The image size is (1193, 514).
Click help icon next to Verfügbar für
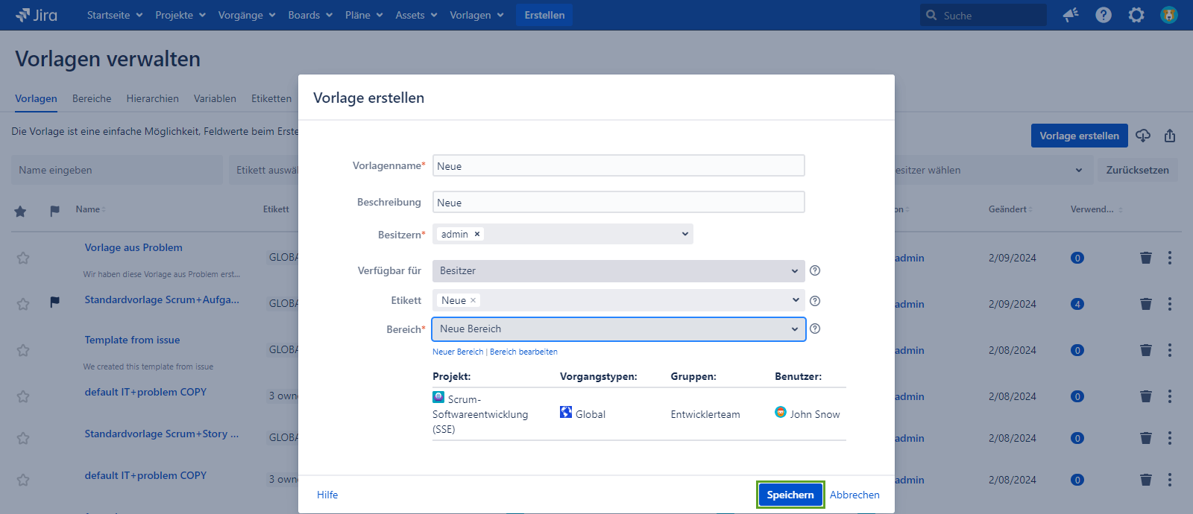(x=815, y=270)
